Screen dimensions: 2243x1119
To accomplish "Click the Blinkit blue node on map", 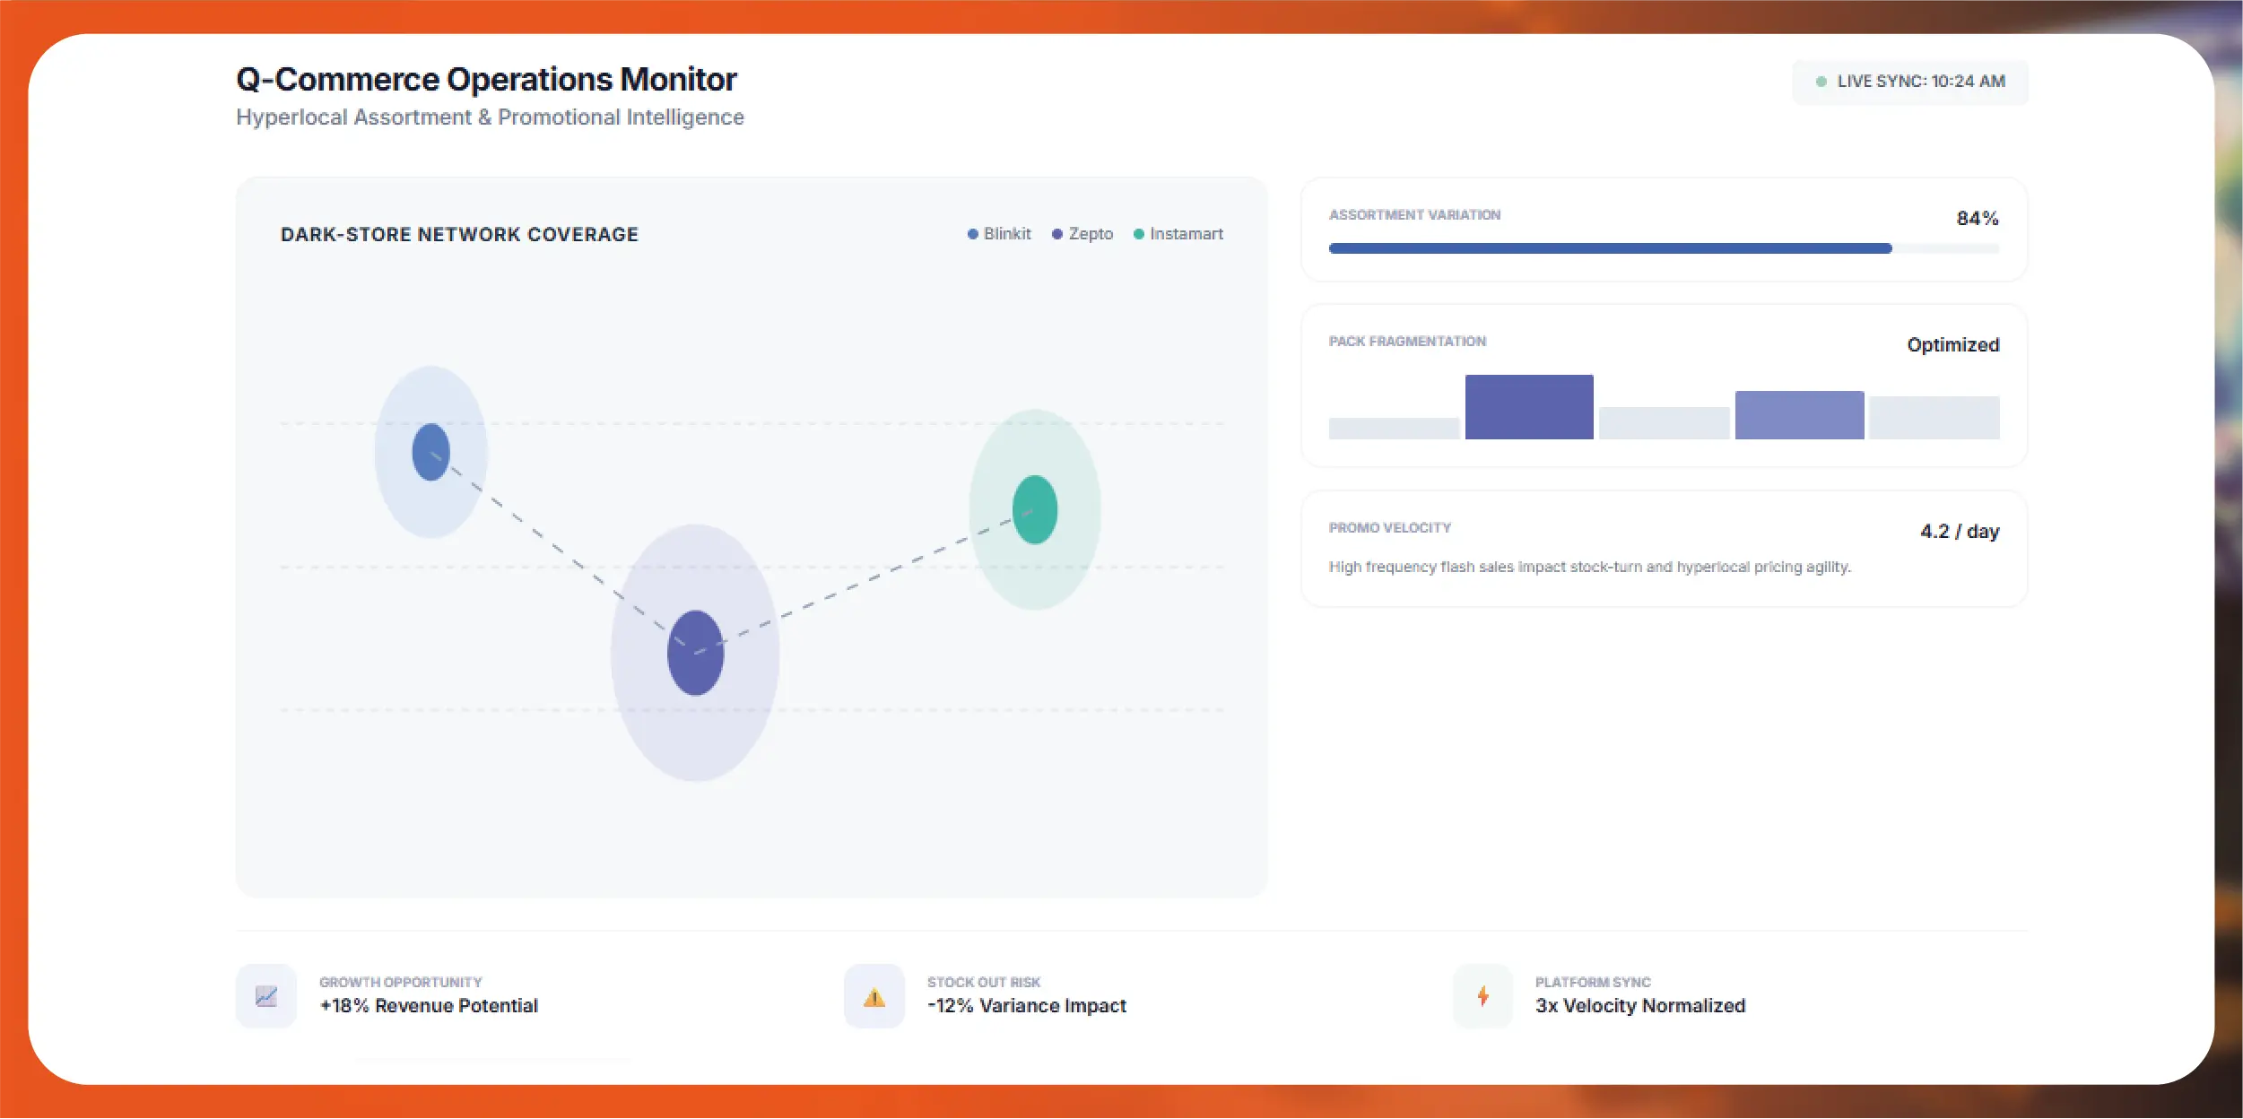I will pos(430,452).
